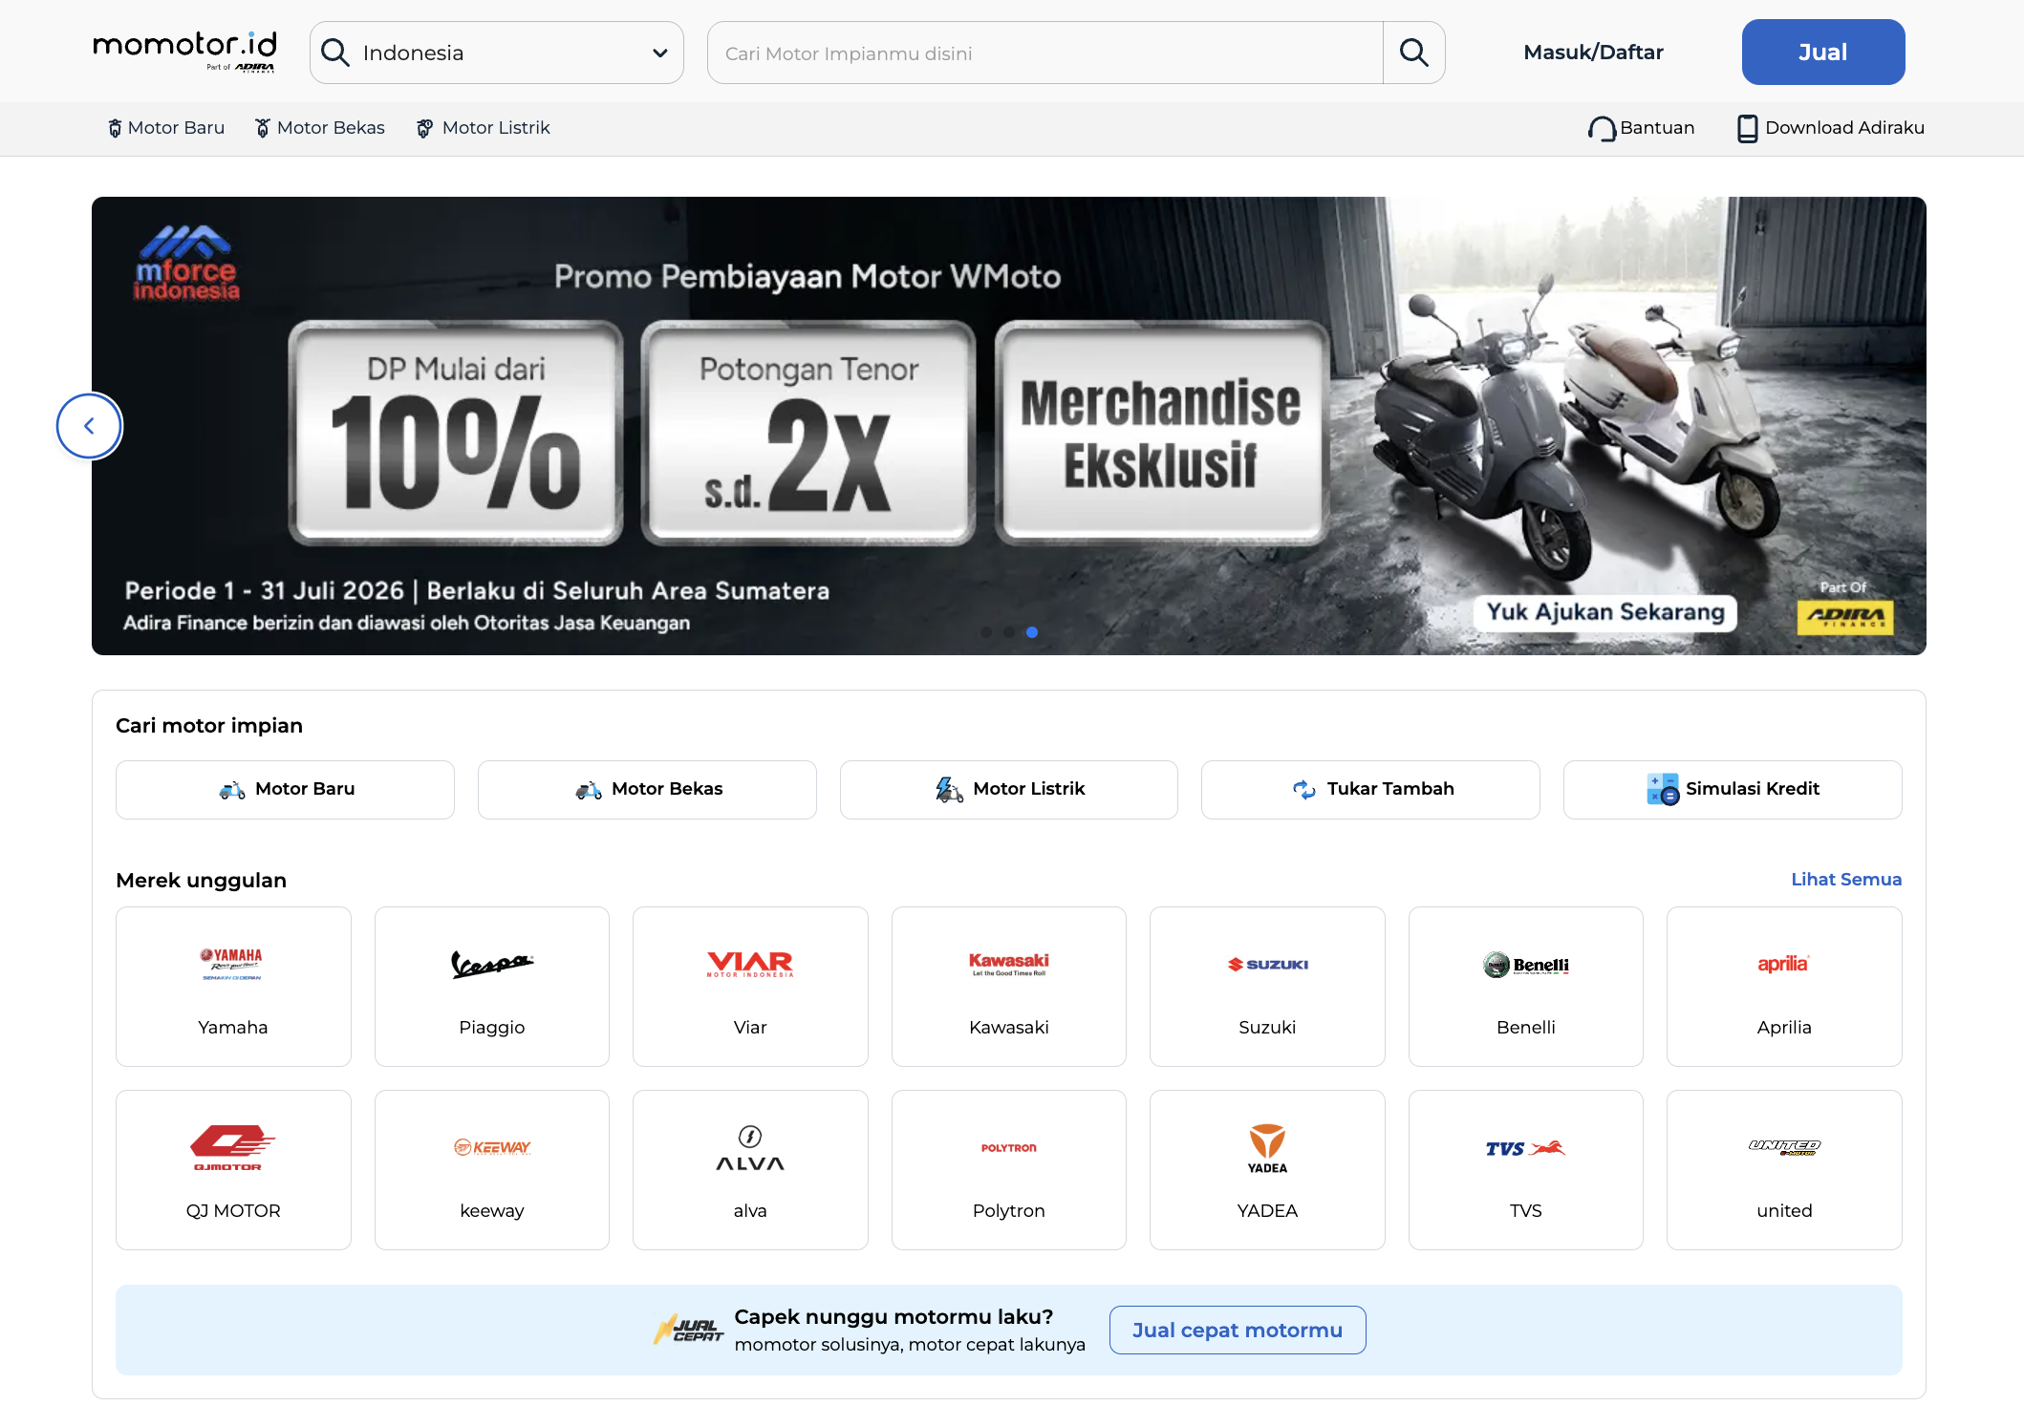Choose Motor Bekas under Cari motor impian
Viewport: 2024px width, 1427px height.
[647, 789]
